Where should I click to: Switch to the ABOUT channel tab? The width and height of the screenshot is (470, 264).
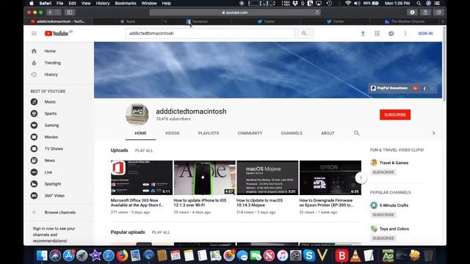coord(328,133)
